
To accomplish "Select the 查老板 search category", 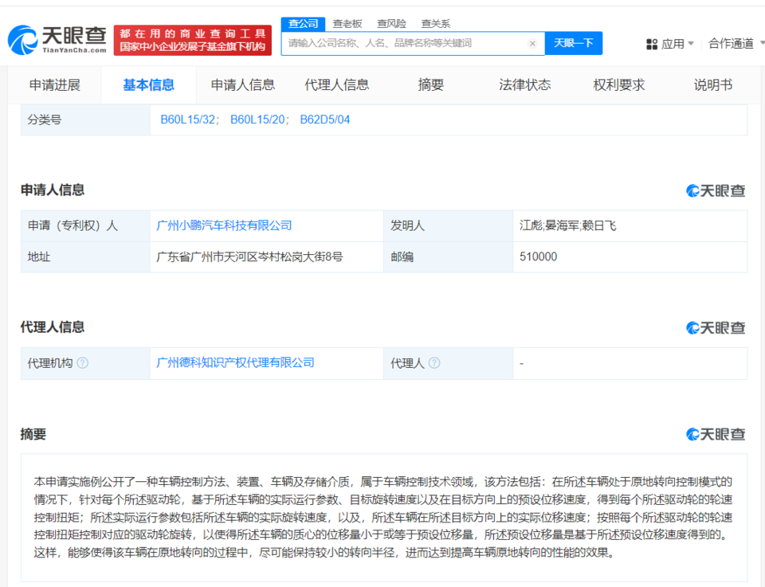I will (x=347, y=24).
